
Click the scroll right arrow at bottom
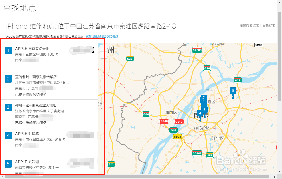pyautogui.click(x=275, y=177)
